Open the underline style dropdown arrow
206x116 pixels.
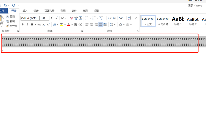click(35, 25)
